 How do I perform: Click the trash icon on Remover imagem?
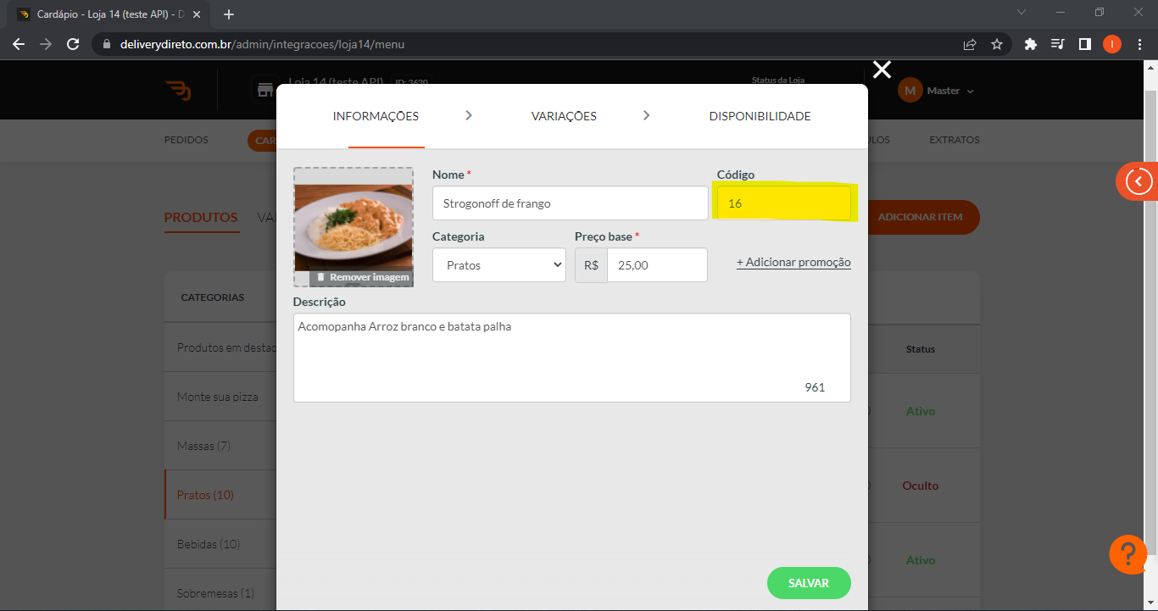320,277
